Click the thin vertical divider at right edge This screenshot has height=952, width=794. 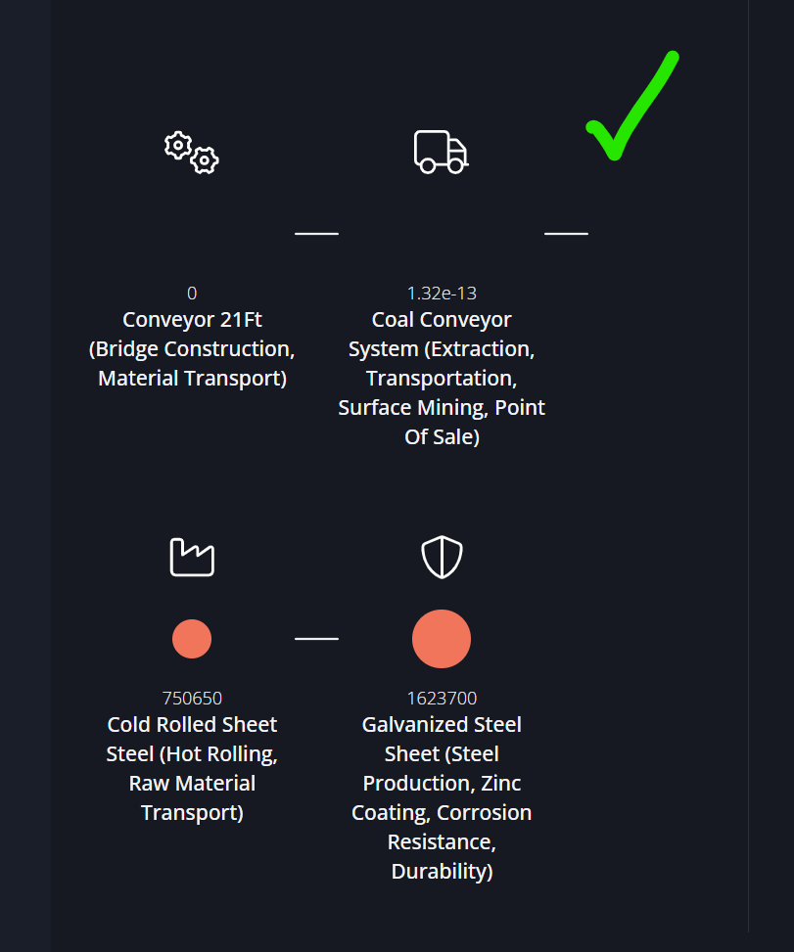[x=748, y=467]
